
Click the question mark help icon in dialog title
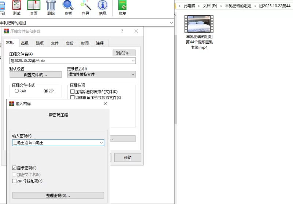click(122, 31)
